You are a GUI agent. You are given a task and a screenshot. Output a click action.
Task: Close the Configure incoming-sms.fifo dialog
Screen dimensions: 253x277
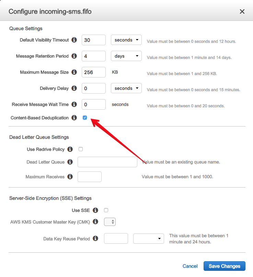click(242, 11)
